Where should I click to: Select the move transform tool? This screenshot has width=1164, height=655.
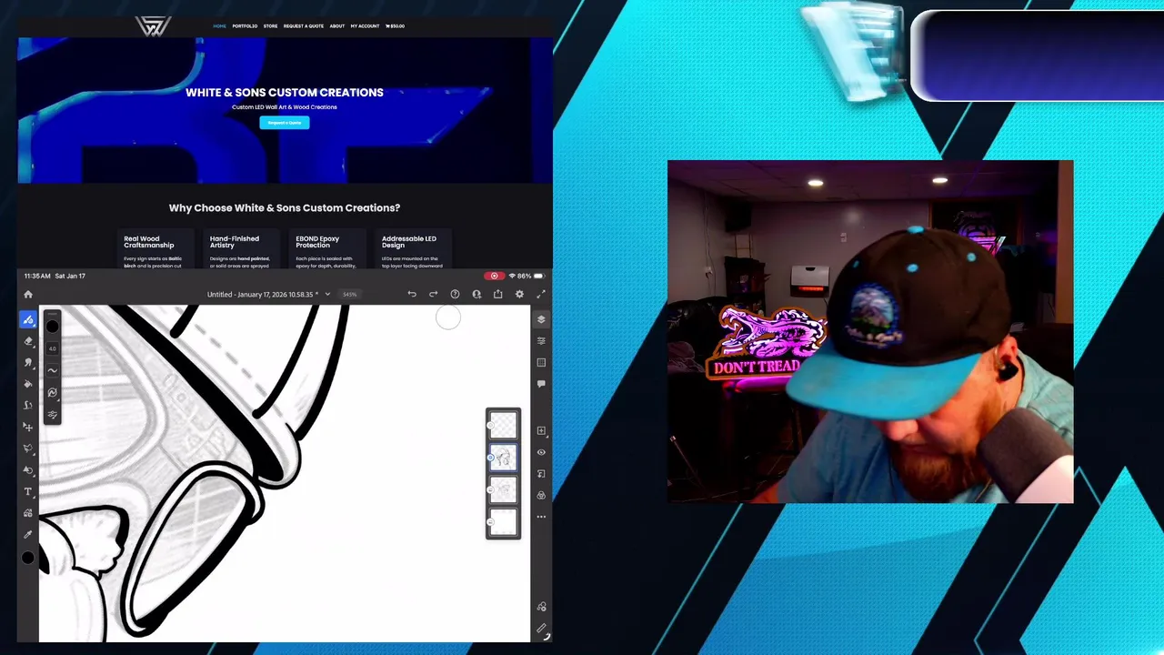coord(28,427)
